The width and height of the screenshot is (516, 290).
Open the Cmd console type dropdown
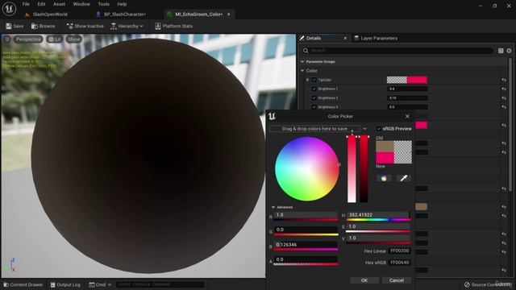click(x=100, y=284)
